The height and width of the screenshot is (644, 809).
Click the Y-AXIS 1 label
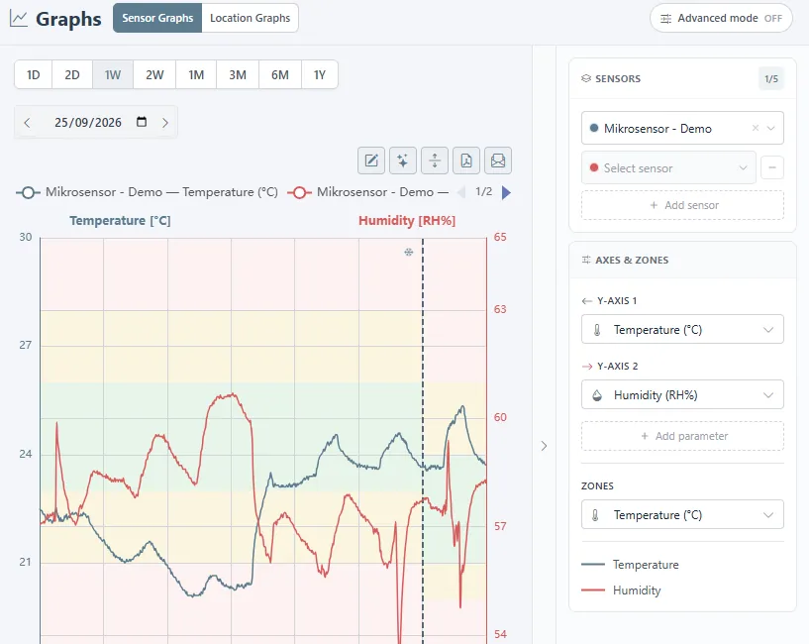pos(617,300)
